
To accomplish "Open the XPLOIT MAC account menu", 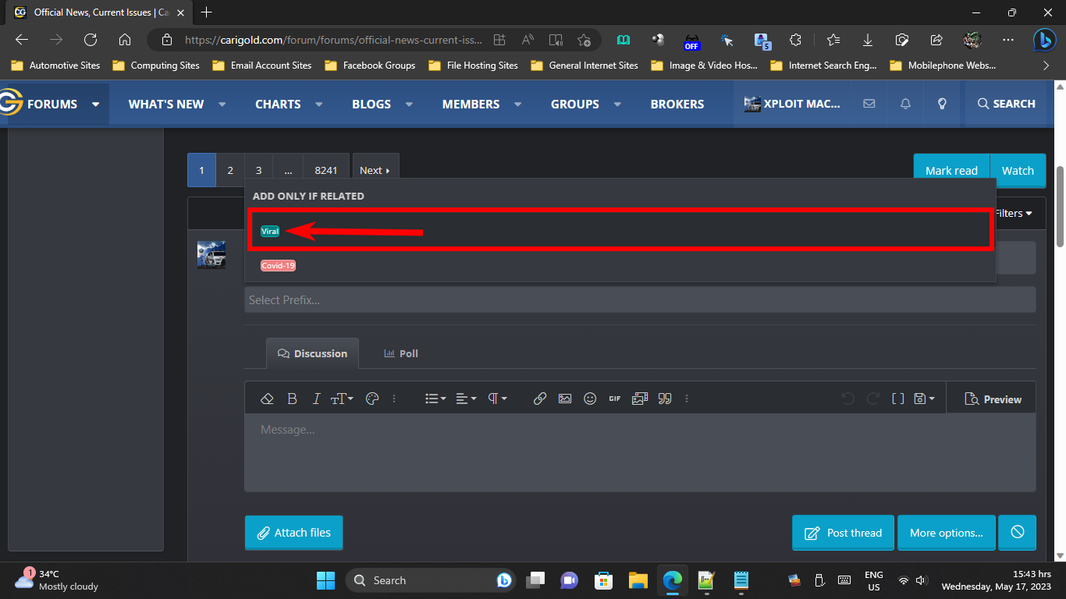I will tap(792, 104).
